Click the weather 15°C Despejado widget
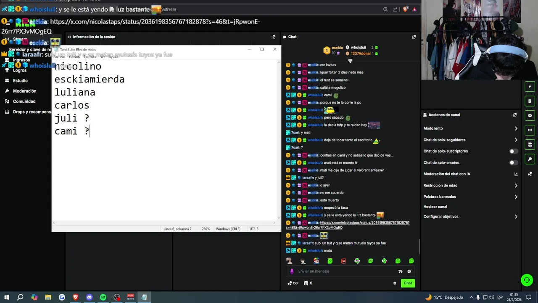The width and height of the screenshot is (538, 303). (x=444, y=297)
